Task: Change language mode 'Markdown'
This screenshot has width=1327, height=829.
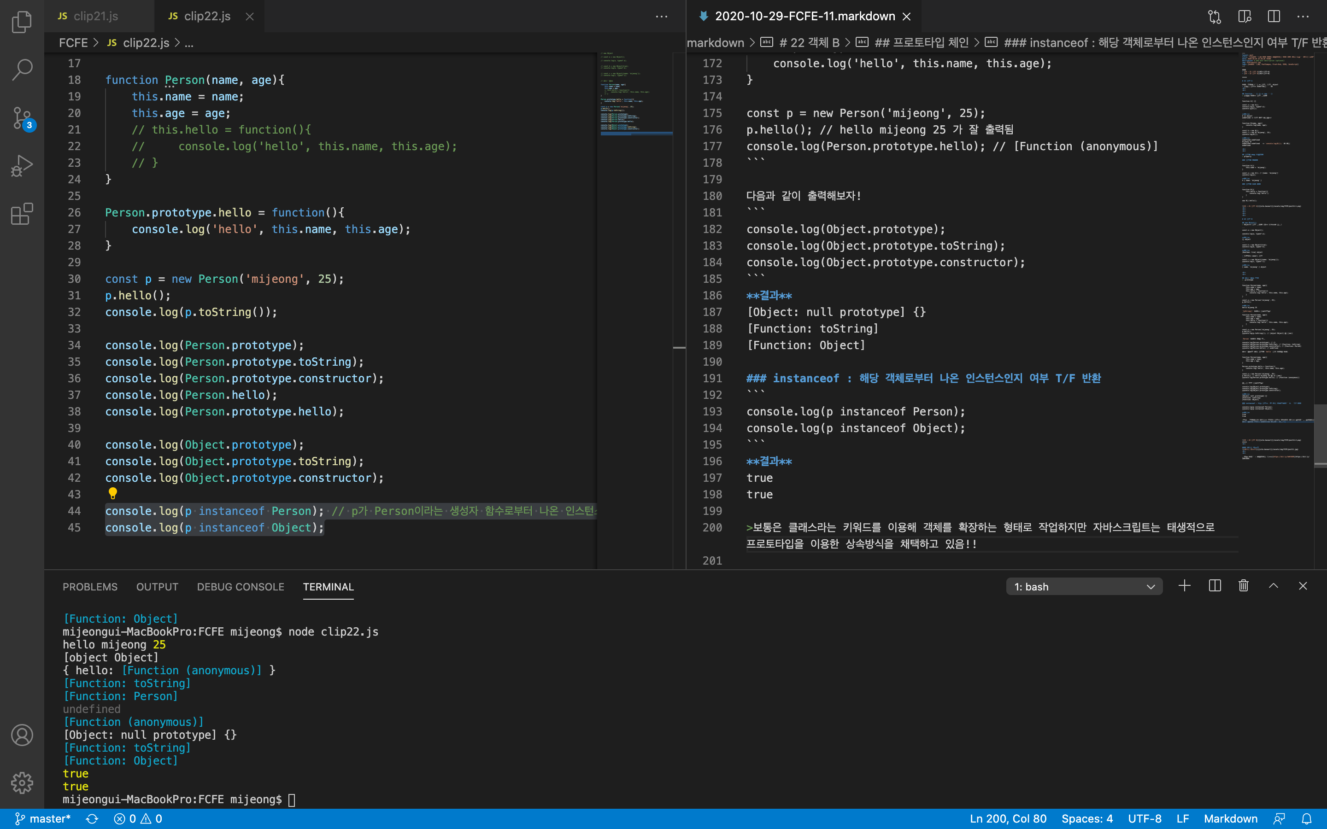Action: click(1231, 818)
